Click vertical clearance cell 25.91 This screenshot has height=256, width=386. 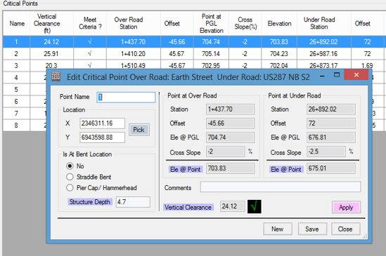click(x=51, y=53)
